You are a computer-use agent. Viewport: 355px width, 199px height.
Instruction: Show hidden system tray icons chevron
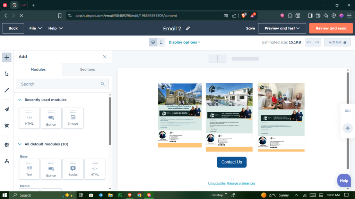[x=296, y=195]
